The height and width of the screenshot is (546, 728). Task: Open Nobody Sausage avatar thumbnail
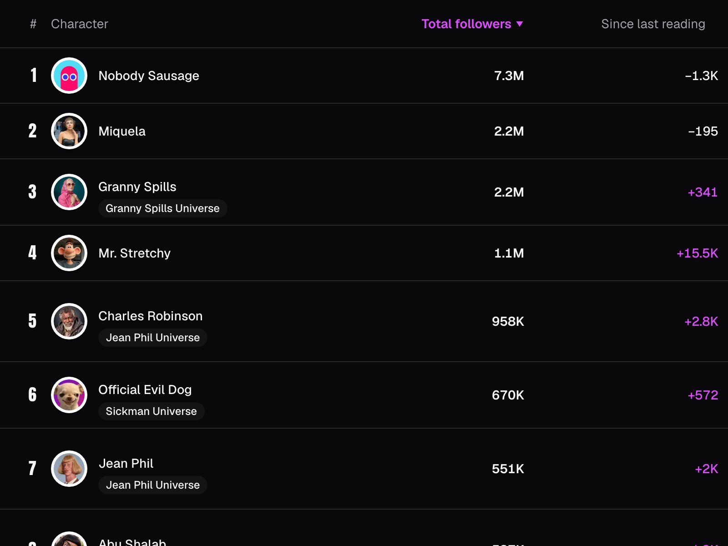pyautogui.click(x=69, y=76)
